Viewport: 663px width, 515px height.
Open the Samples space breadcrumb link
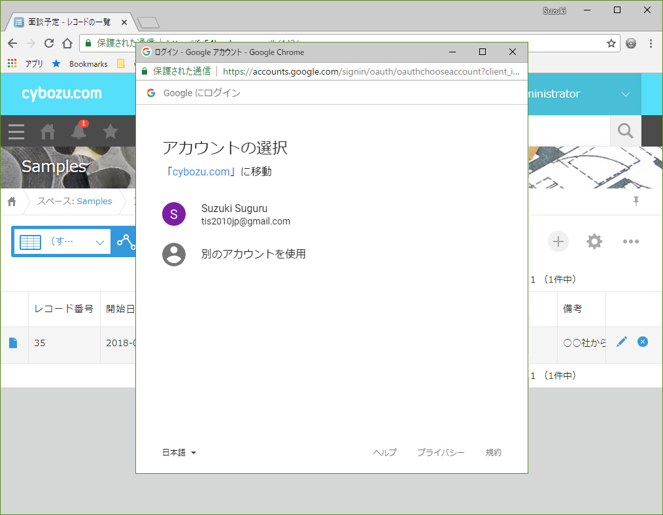click(94, 201)
